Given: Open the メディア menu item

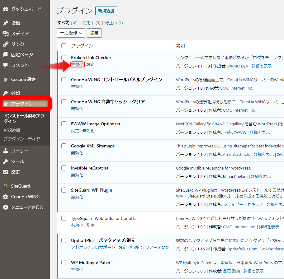Looking at the screenshot, I should (20, 34).
